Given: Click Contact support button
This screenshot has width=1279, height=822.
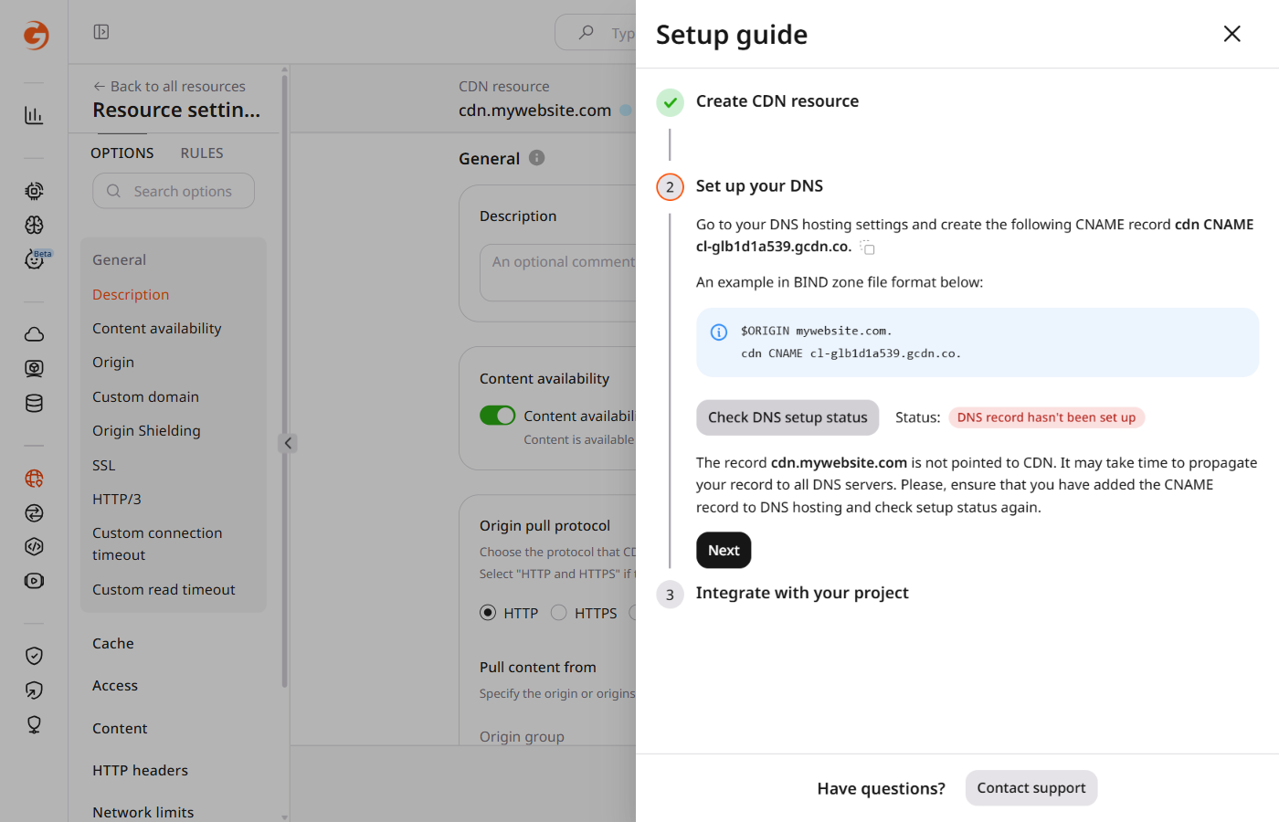Looking at the screenshot, I should coord(1031,788).
